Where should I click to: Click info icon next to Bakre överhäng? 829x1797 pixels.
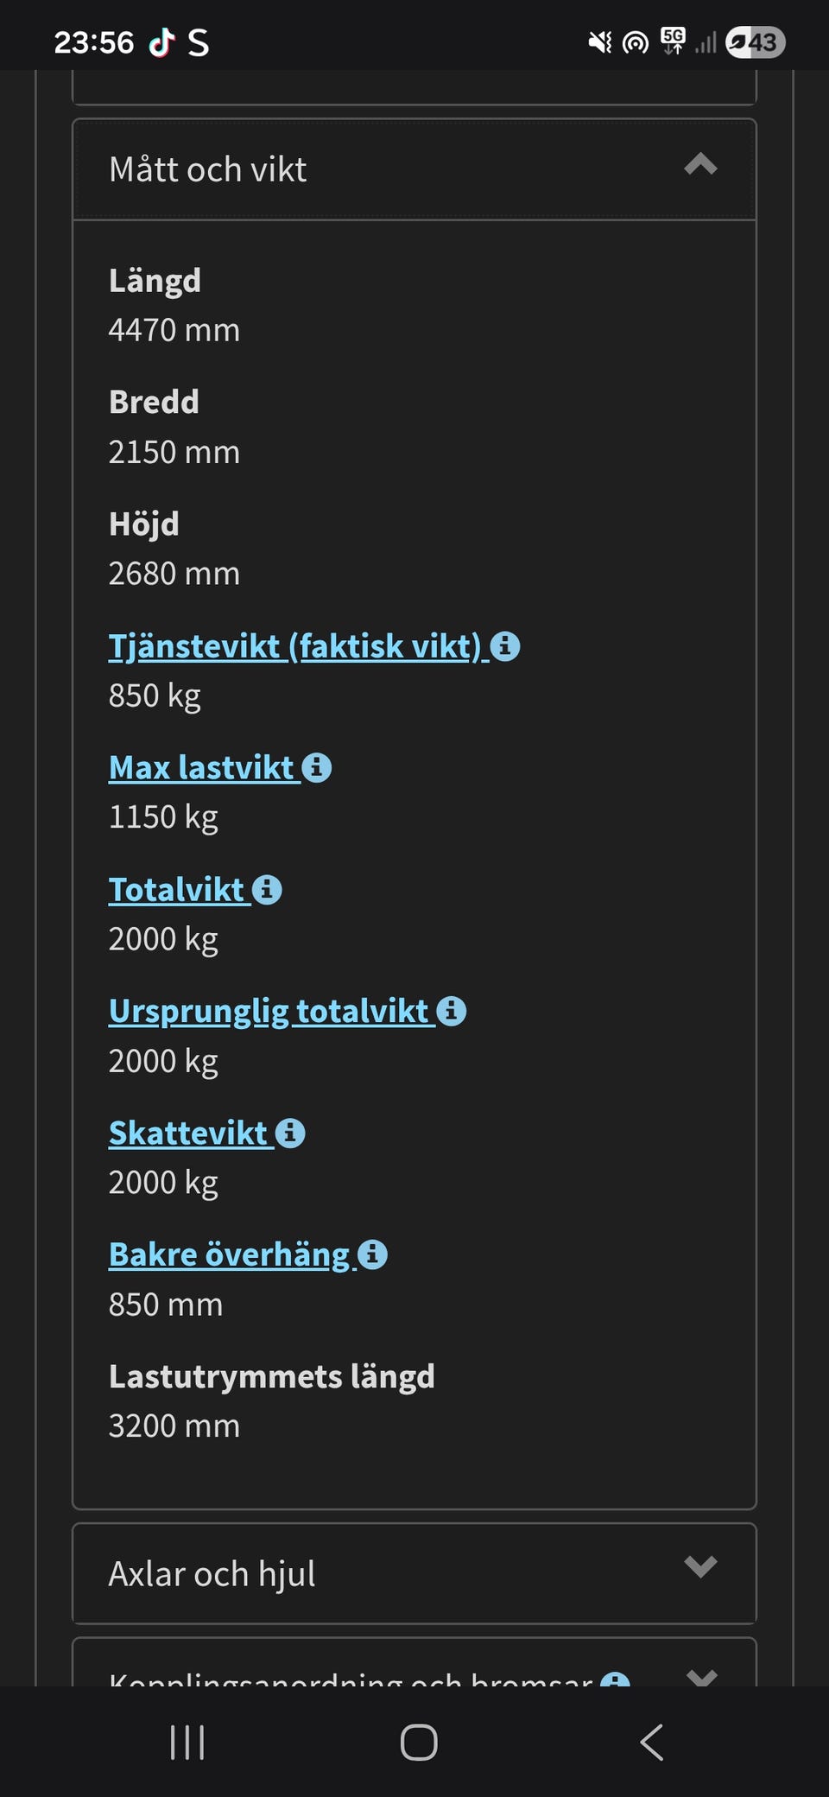click(372, 1254)
